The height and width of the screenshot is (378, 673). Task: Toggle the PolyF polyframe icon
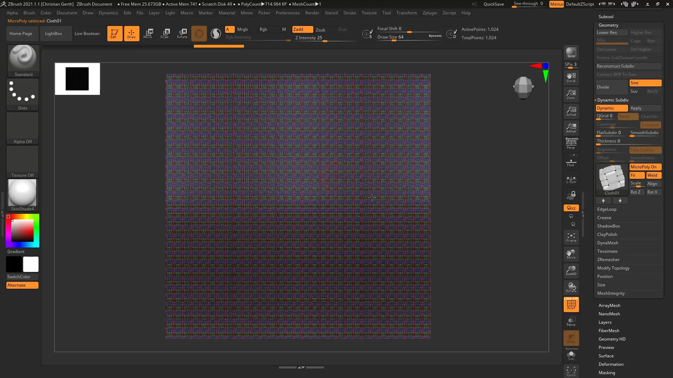point(571,304)
